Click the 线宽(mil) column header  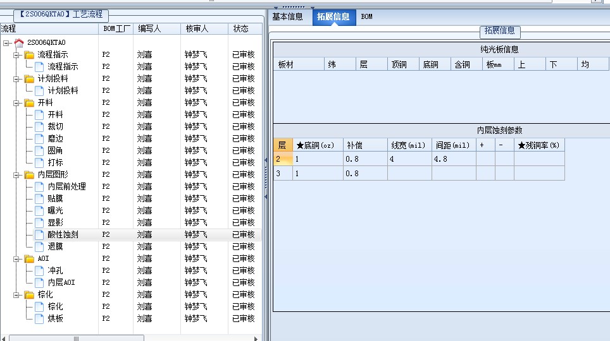click(409, 145)
